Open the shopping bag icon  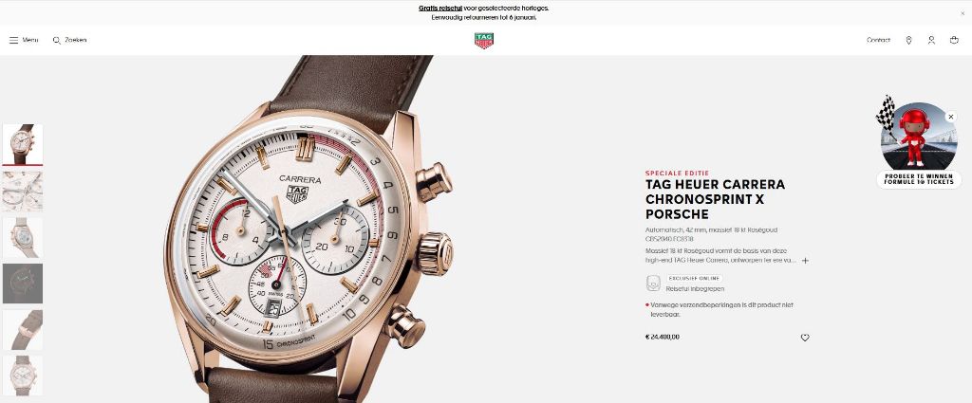(954, 40)
